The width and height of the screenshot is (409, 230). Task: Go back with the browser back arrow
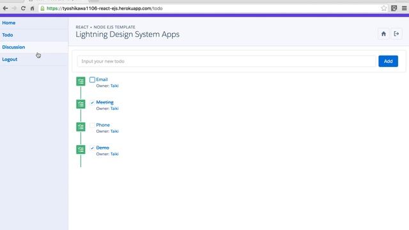click(x=5, y=8)
